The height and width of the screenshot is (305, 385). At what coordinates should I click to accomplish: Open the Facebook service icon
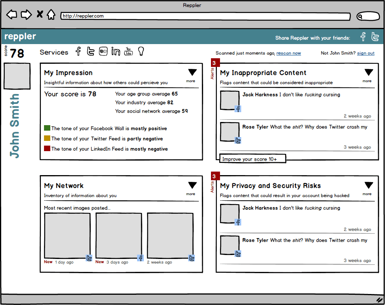pyautogui.click(x=78, y=52)
